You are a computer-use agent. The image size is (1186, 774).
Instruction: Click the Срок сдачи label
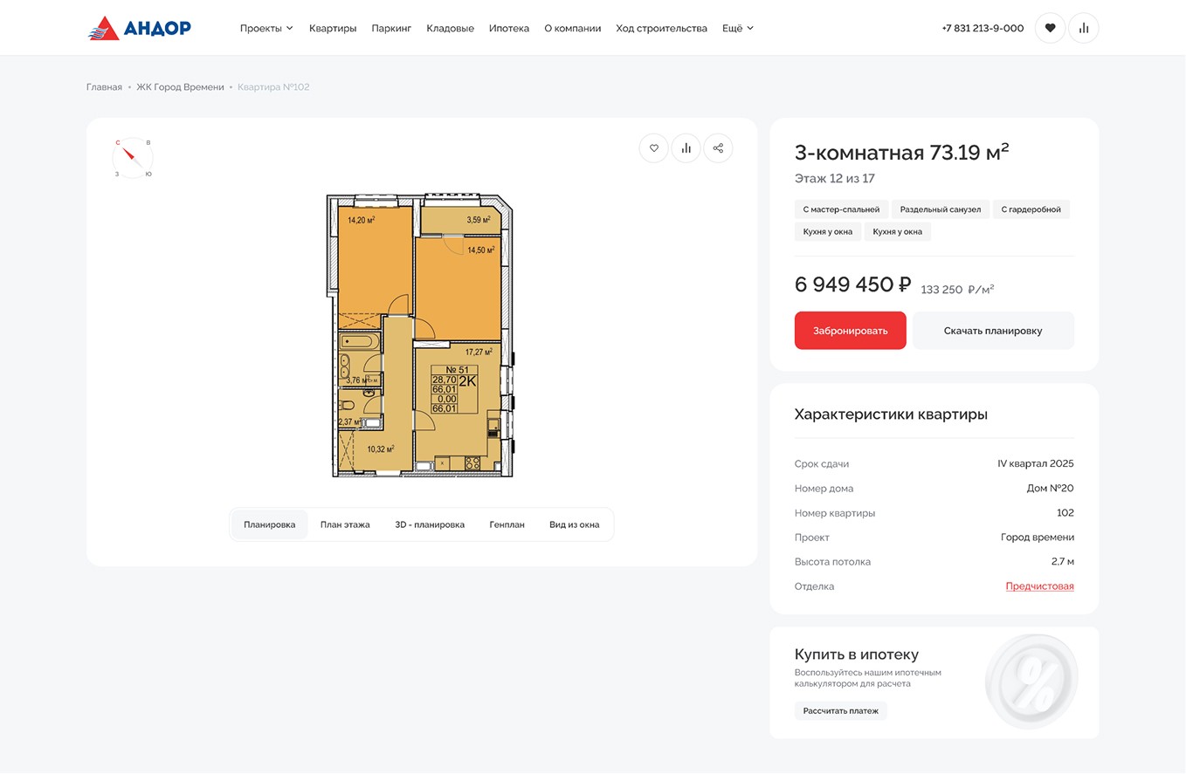tap(822, 464)
